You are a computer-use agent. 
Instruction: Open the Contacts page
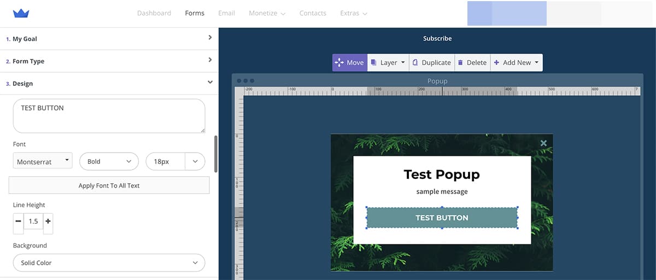(x=313, y=13)
